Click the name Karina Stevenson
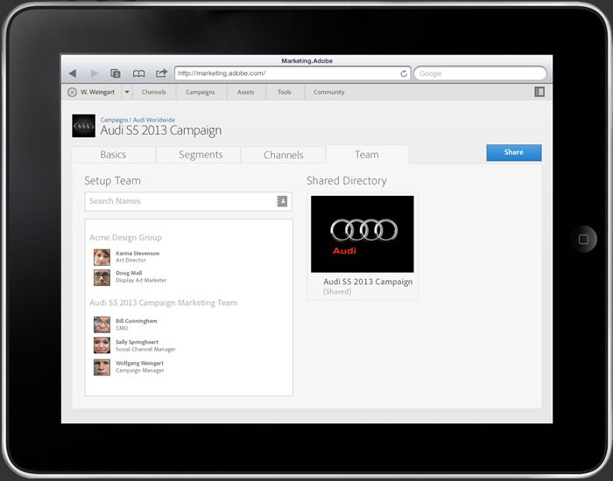This screenshot has width=613, height=481. 137,254
